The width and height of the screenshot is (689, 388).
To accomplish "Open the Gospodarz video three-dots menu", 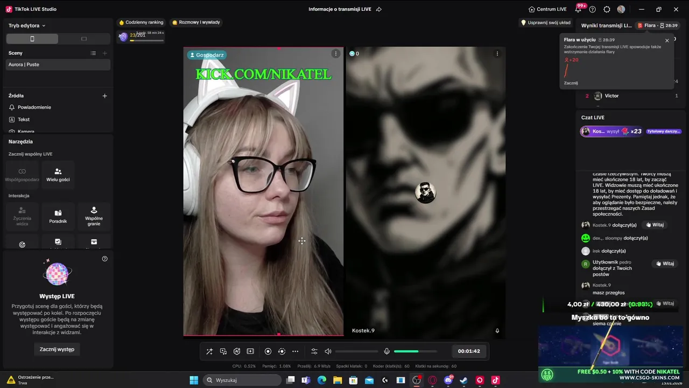I will tap(336, 53).
